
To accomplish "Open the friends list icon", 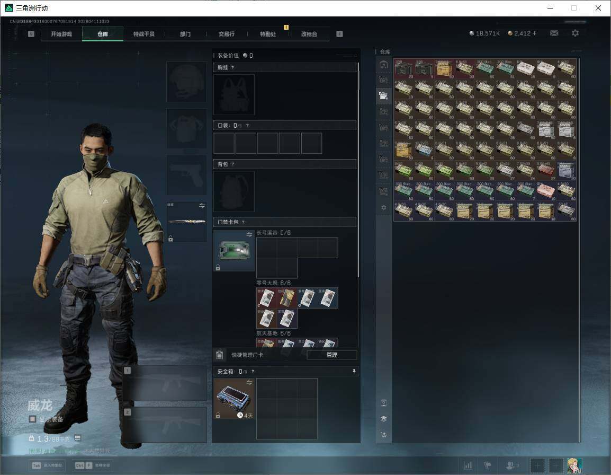I will point(512,465).
